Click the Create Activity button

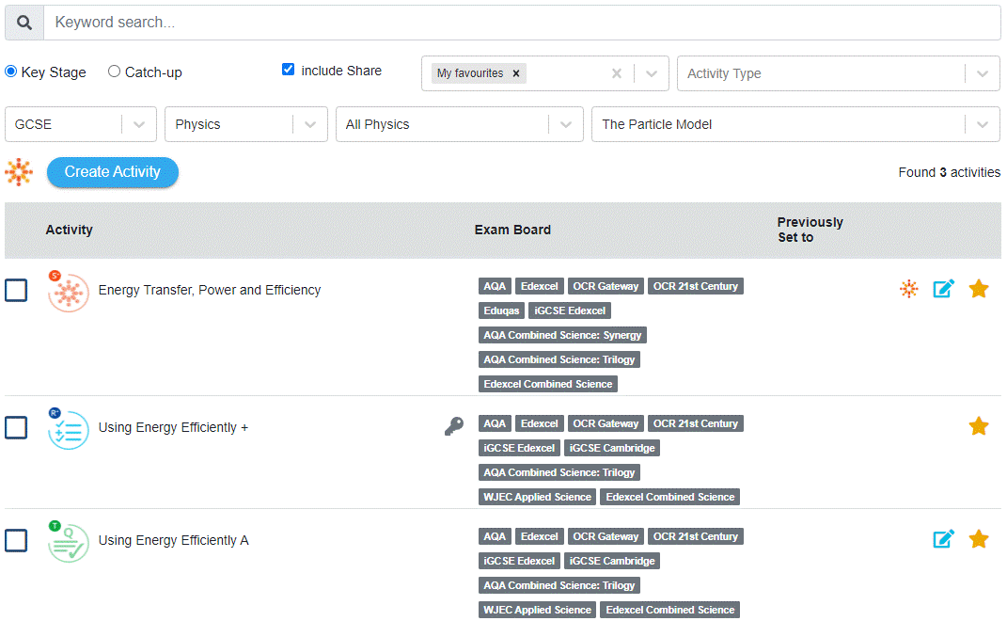click(112, 172)
